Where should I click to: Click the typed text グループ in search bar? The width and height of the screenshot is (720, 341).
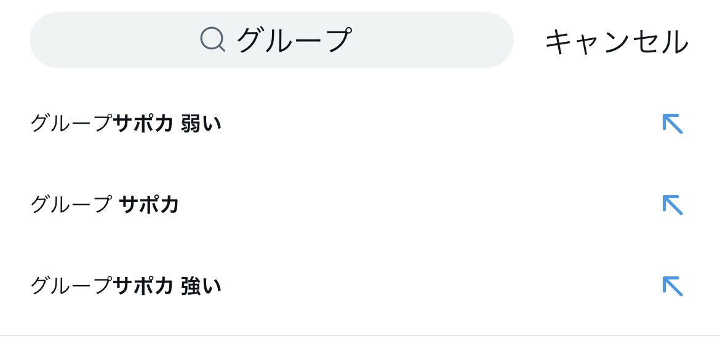pyautogui.click(x=294, y=40)
